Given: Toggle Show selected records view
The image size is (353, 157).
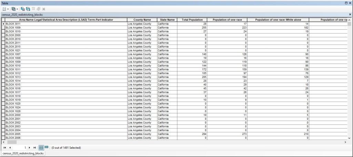Looking at the screenshot, I should pyautogui.click(x=47, y=147).
